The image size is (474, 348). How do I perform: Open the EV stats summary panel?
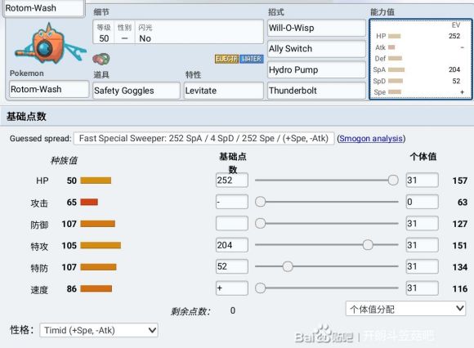tap(421, 59)
